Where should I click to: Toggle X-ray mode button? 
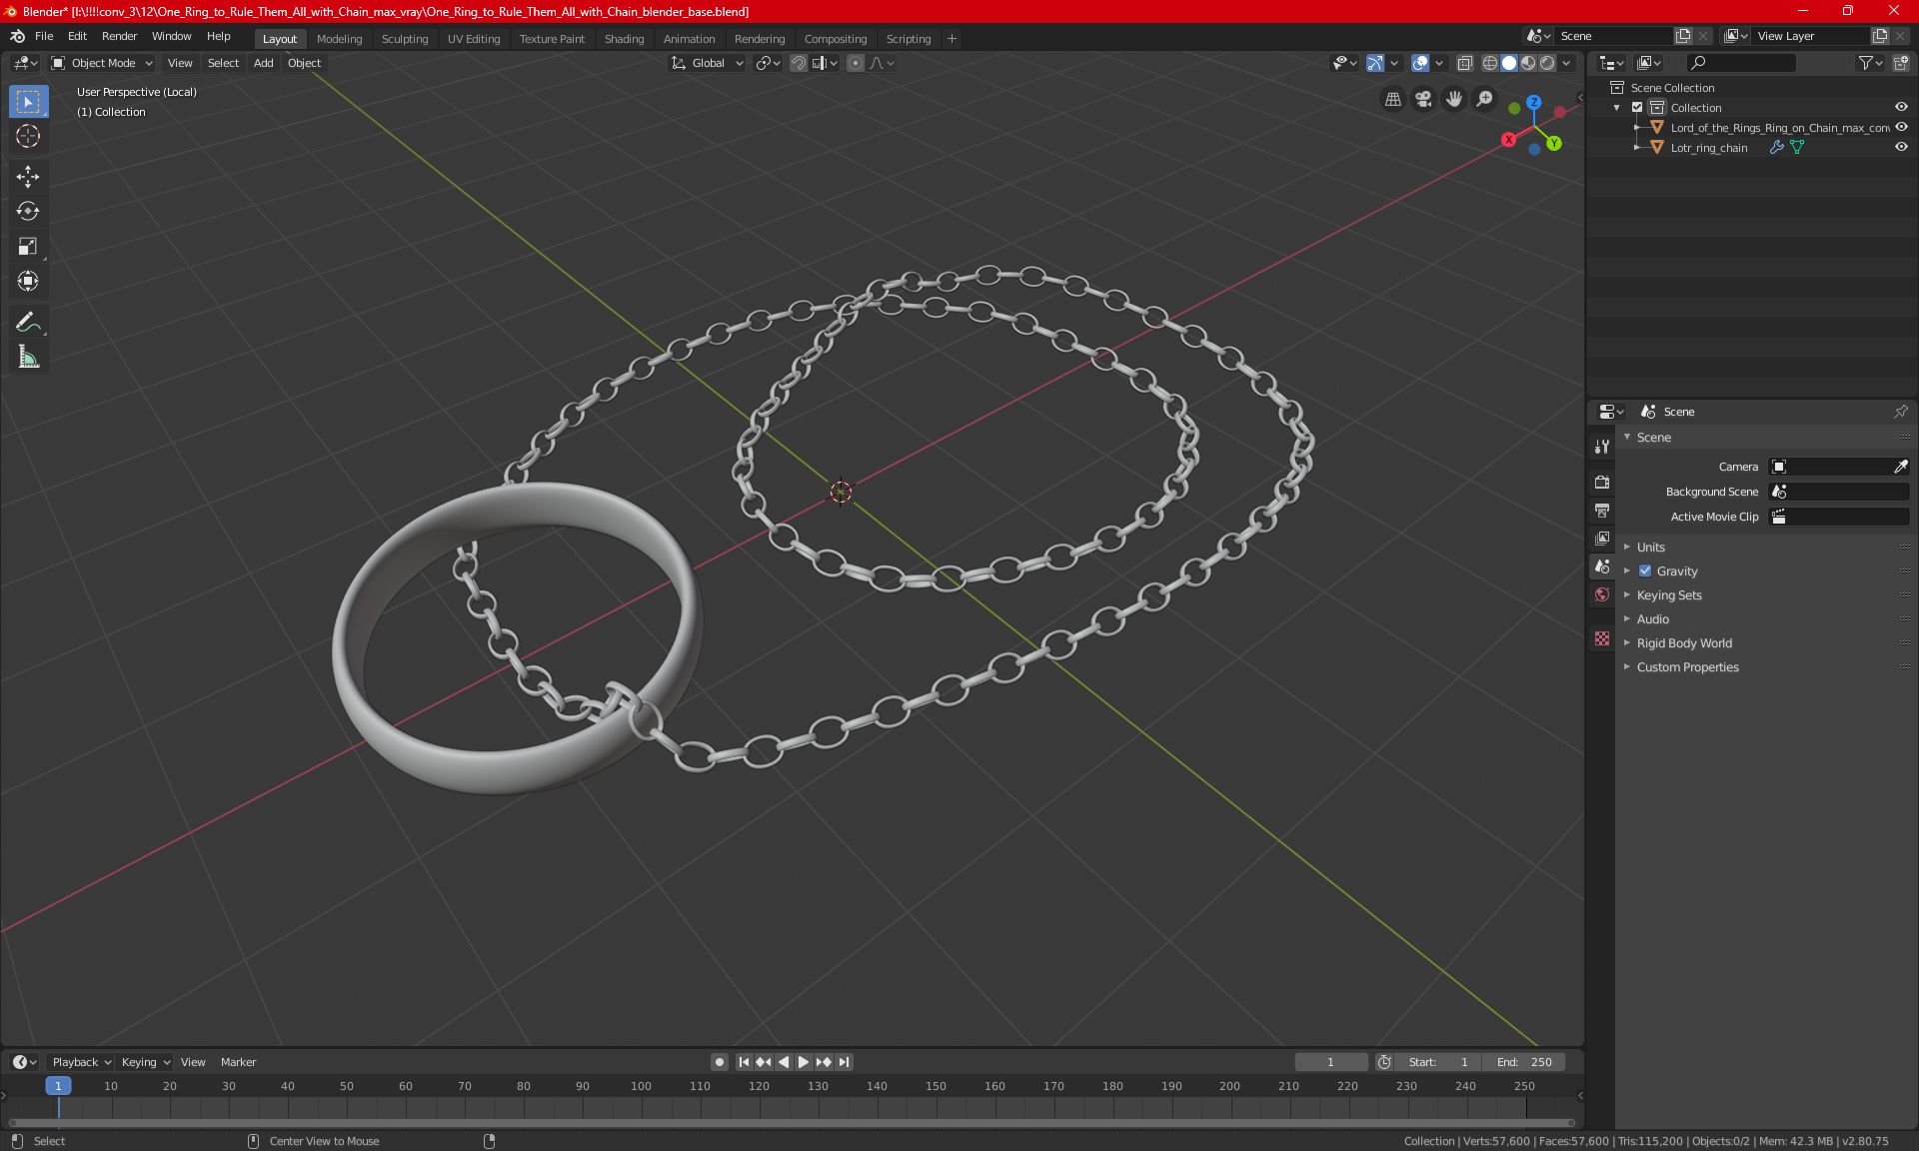pos(1465,63)
